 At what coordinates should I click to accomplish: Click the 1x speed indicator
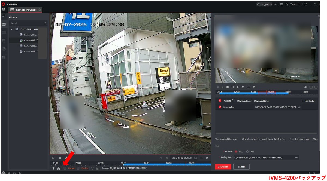(248, 87)
